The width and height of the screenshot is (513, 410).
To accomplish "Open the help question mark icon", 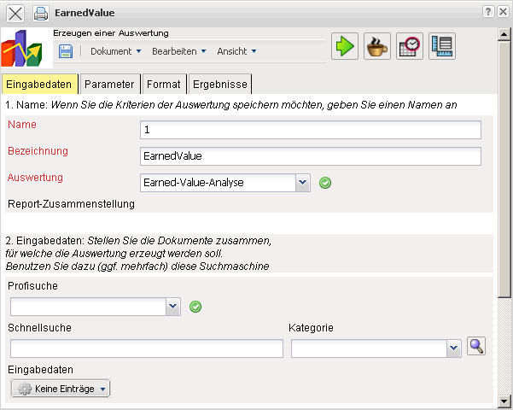I will pyautogui.click(x=487, y=12).
